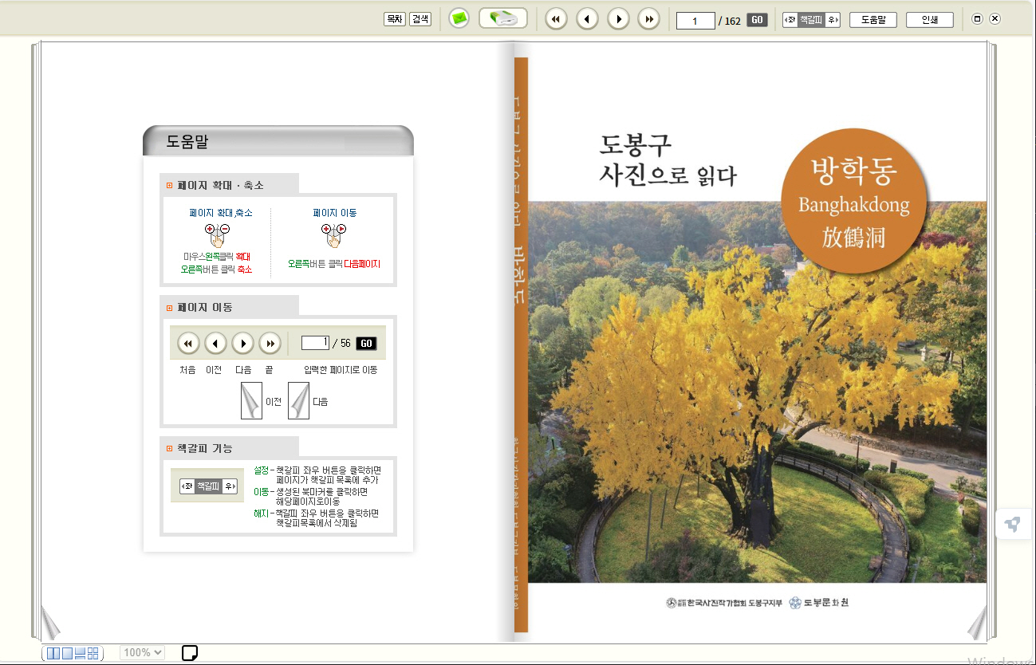Viewport: 1036px width, 665px height.
Task: Click the GO button beside 162
Action: click(x=757, y=20)
